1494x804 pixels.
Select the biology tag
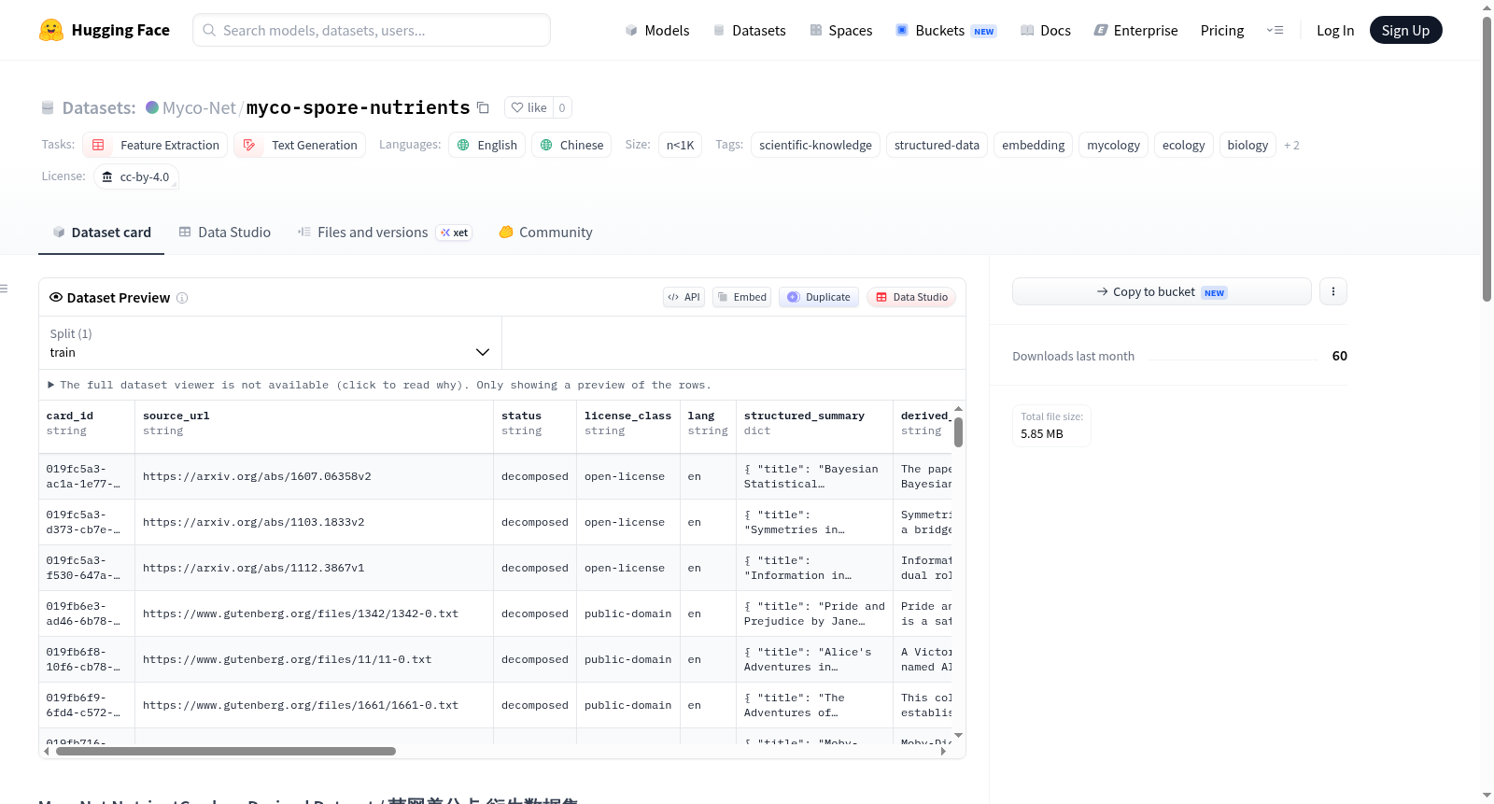tap(1247, 145)
